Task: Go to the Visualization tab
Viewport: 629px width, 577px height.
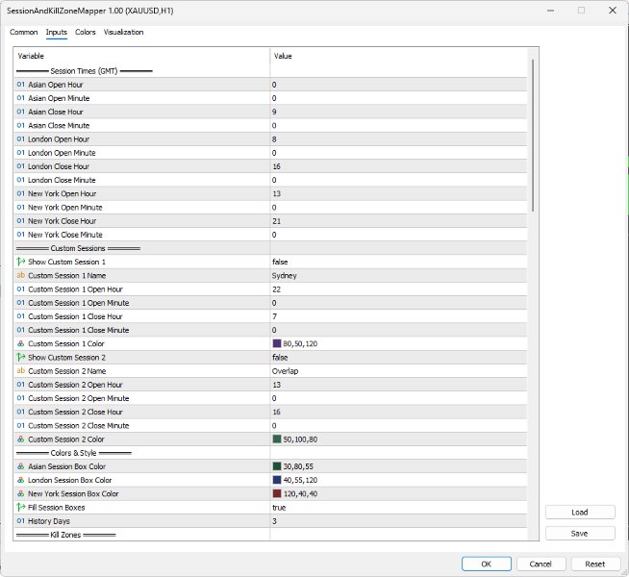Action: [x=123, y=32]
